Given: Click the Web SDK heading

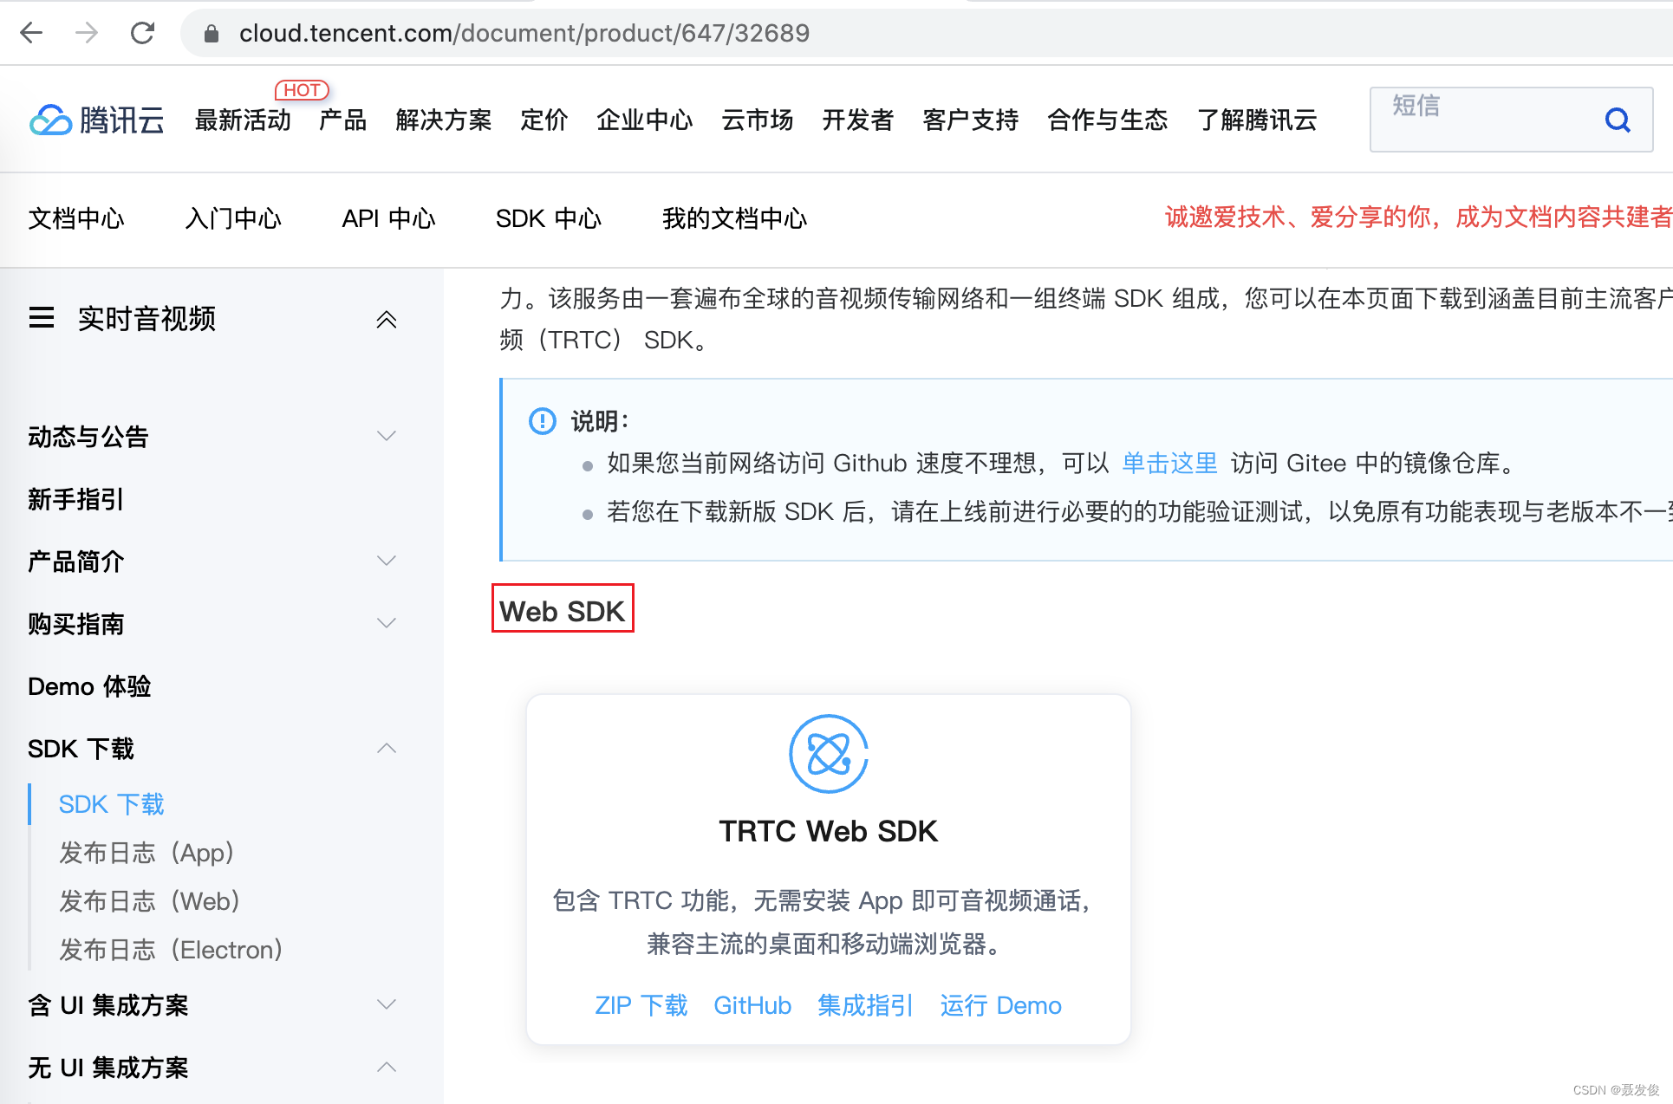Looking at the screenshot, I should [563, 611].
